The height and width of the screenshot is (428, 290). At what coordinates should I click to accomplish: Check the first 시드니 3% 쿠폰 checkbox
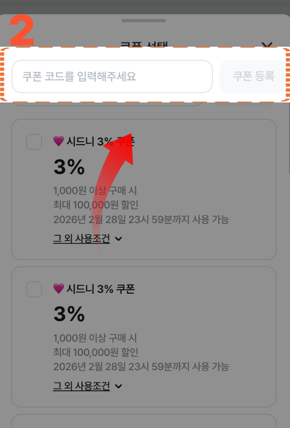point(34,141)
